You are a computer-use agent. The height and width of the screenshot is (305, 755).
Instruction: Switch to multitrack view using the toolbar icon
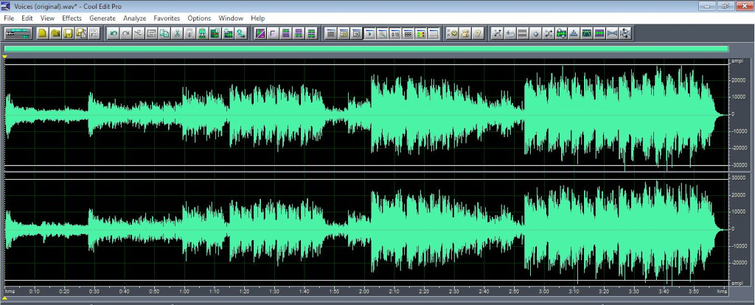18,33
